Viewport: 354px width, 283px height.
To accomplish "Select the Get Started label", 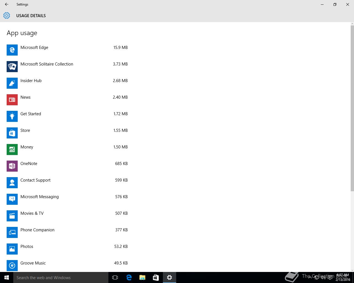I will point(31,114).
